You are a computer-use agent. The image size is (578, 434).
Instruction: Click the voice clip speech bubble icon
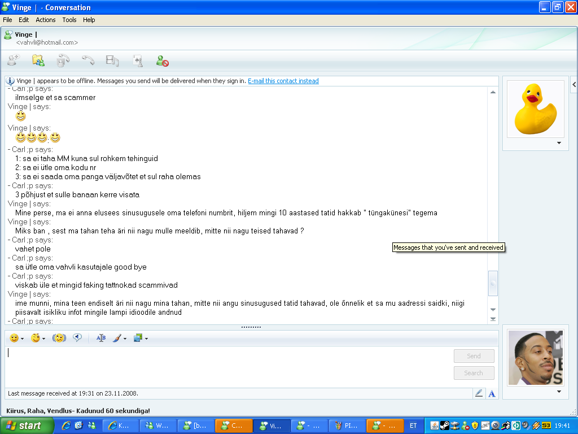pos(77,338)
